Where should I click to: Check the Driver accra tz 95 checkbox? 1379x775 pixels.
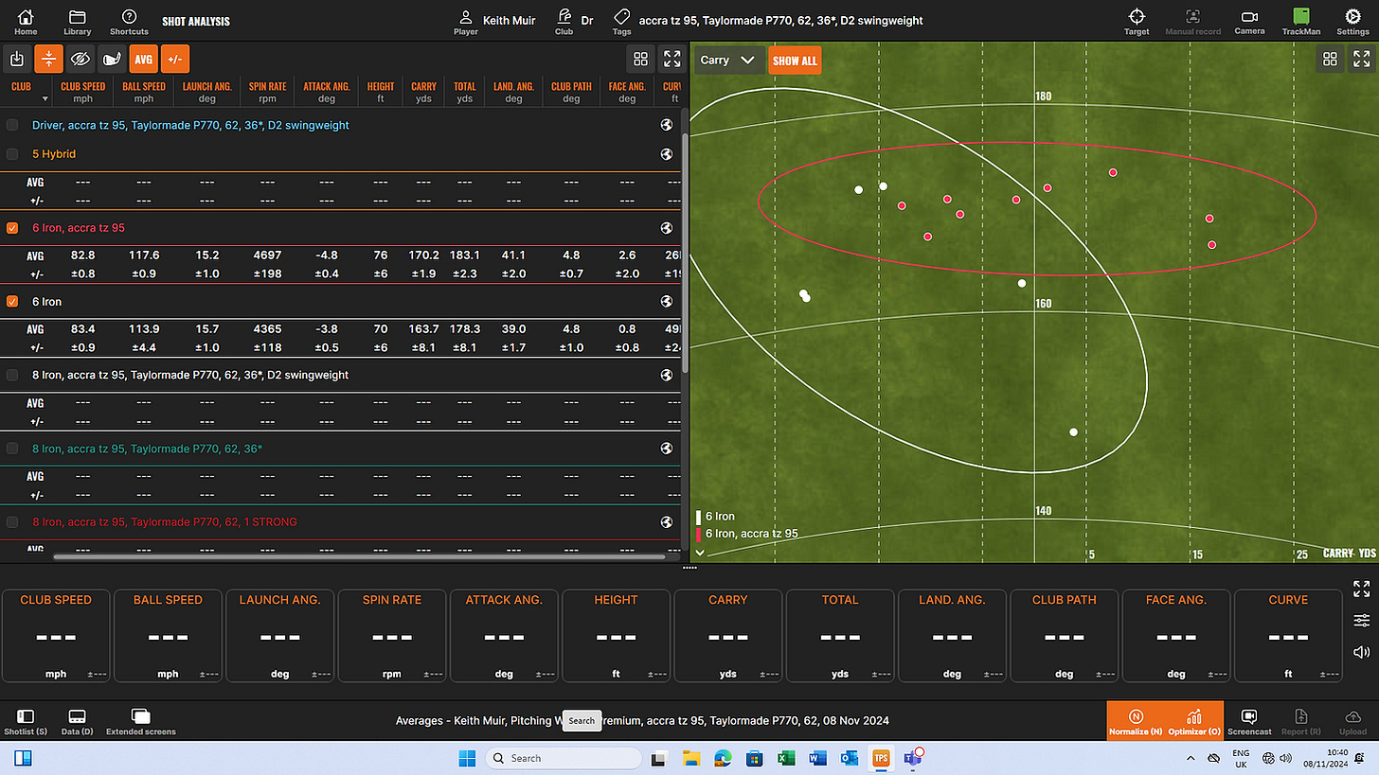[12, 125]
